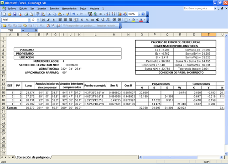Select the Corrección de polígonos sheet tab
The height and width of the screenshot is (164, 228).
(x=33, y=157)
